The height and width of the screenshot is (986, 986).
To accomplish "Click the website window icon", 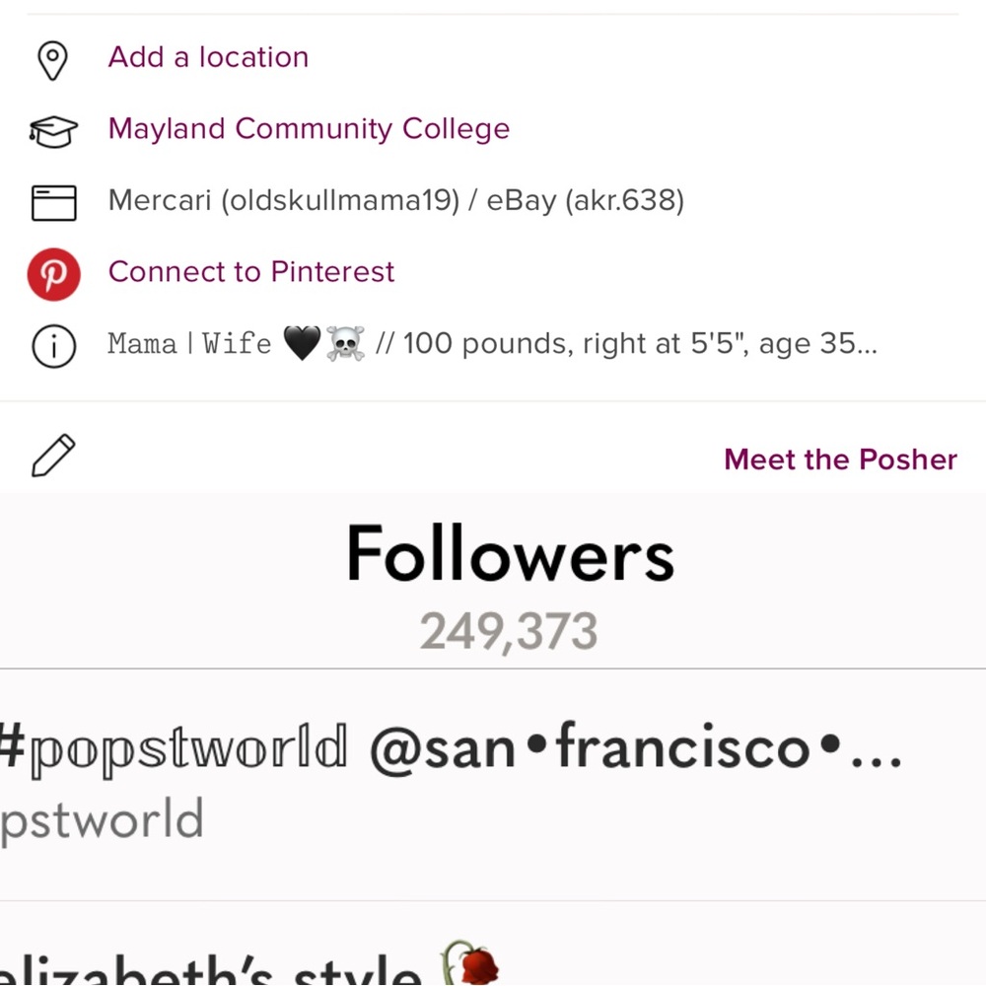I will tap(53, 202).
